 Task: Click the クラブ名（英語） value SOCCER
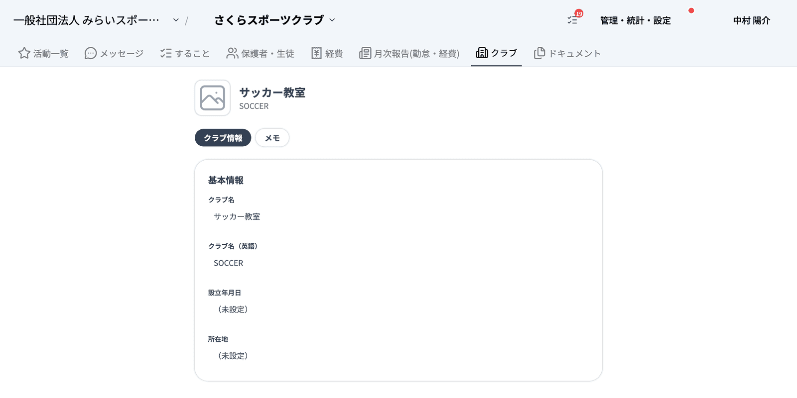(229, 263)
